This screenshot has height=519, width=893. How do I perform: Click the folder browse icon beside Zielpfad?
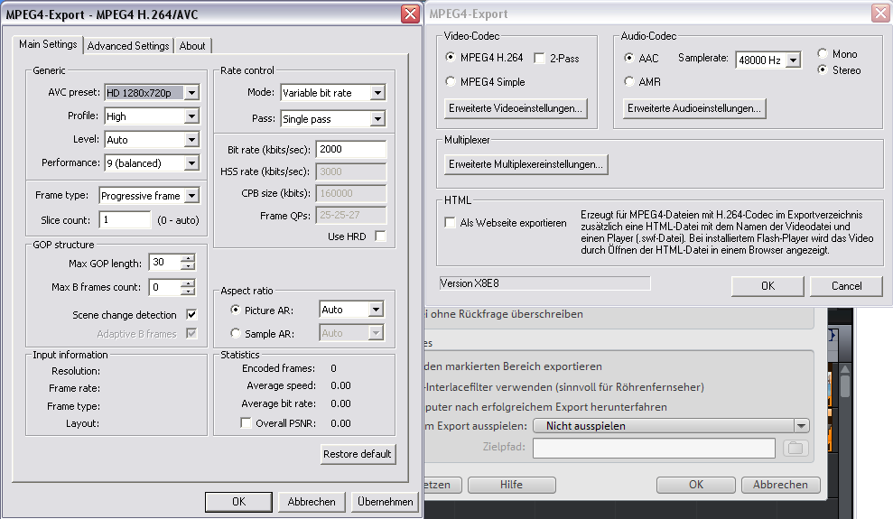[x=795, y=449]
